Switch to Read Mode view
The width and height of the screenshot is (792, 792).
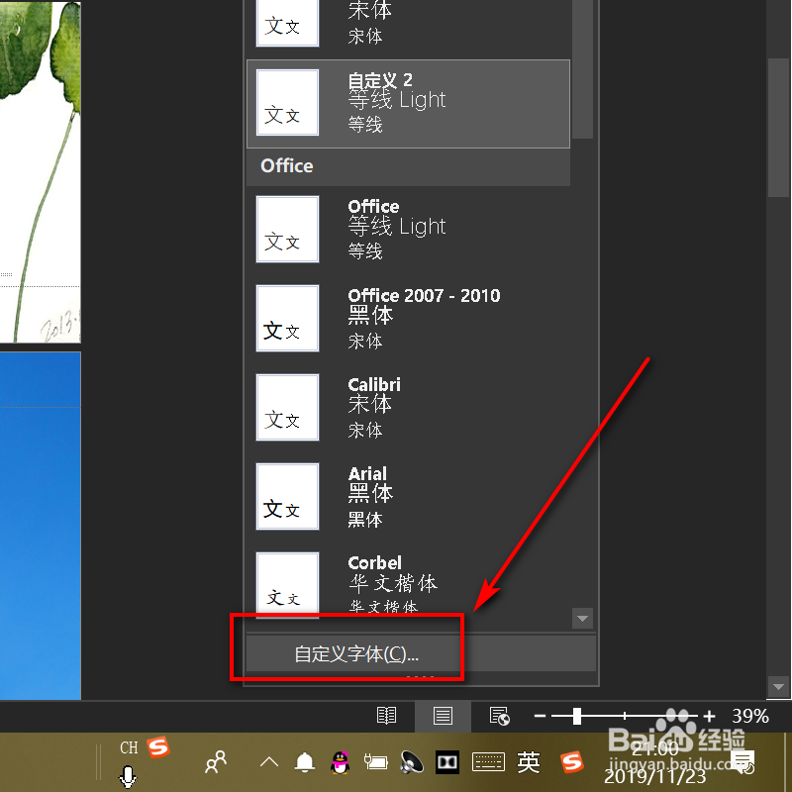click(x=386, y=716)
